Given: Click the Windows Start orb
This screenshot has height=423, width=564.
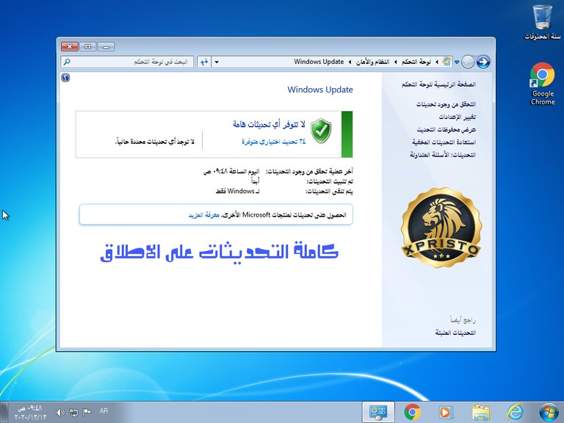Looking at the screenshot, I should tap(549, 412).
